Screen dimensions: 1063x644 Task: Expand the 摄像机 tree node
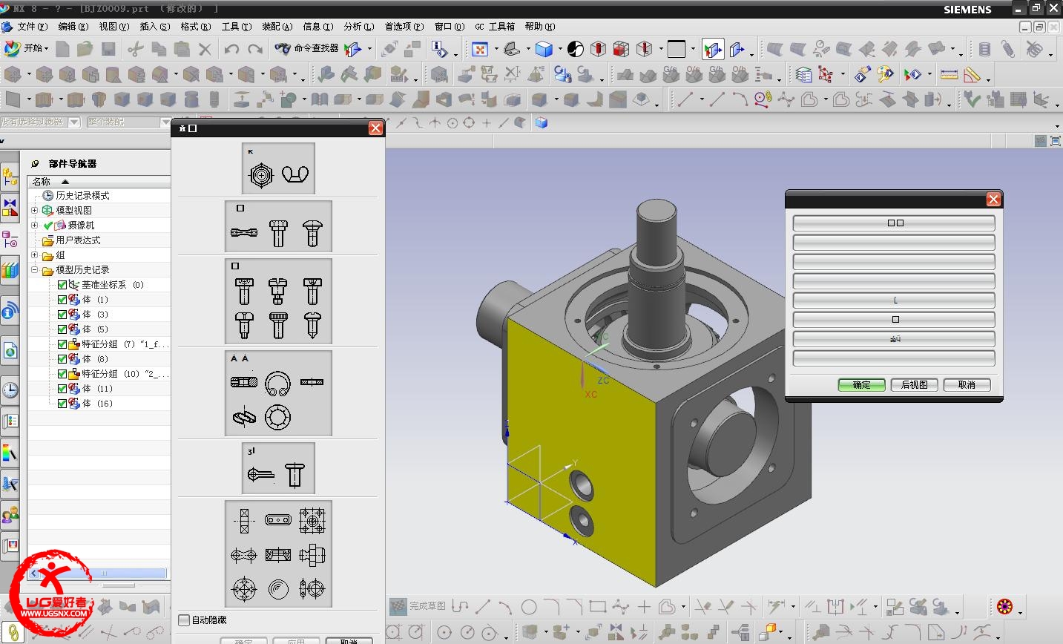click(x=34, y=225)
